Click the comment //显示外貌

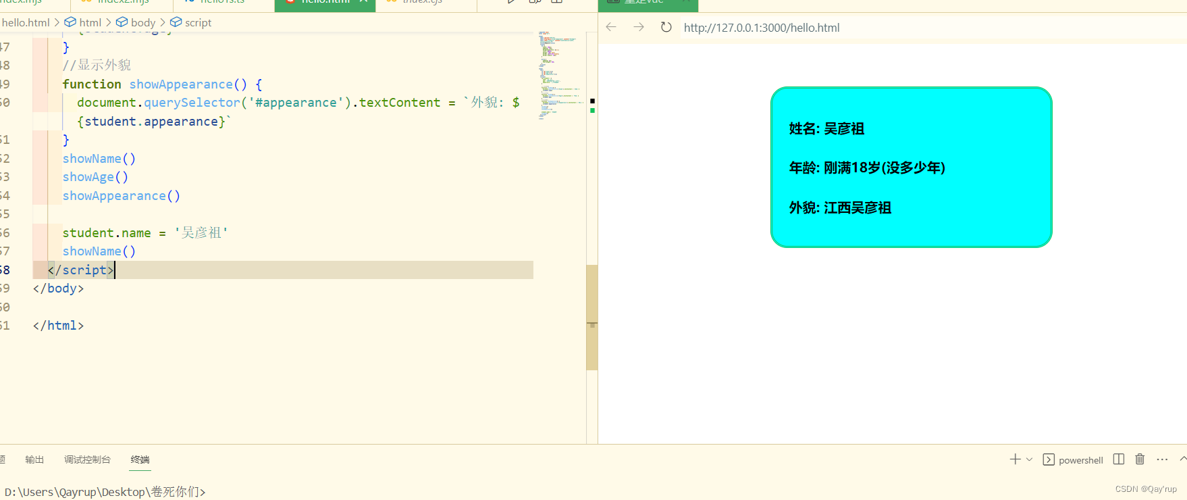(x=97, y=65)
